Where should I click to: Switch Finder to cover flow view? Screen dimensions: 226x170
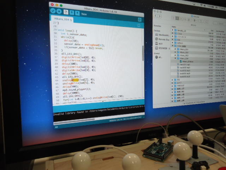pyautogui.click(x=184, y=19)
